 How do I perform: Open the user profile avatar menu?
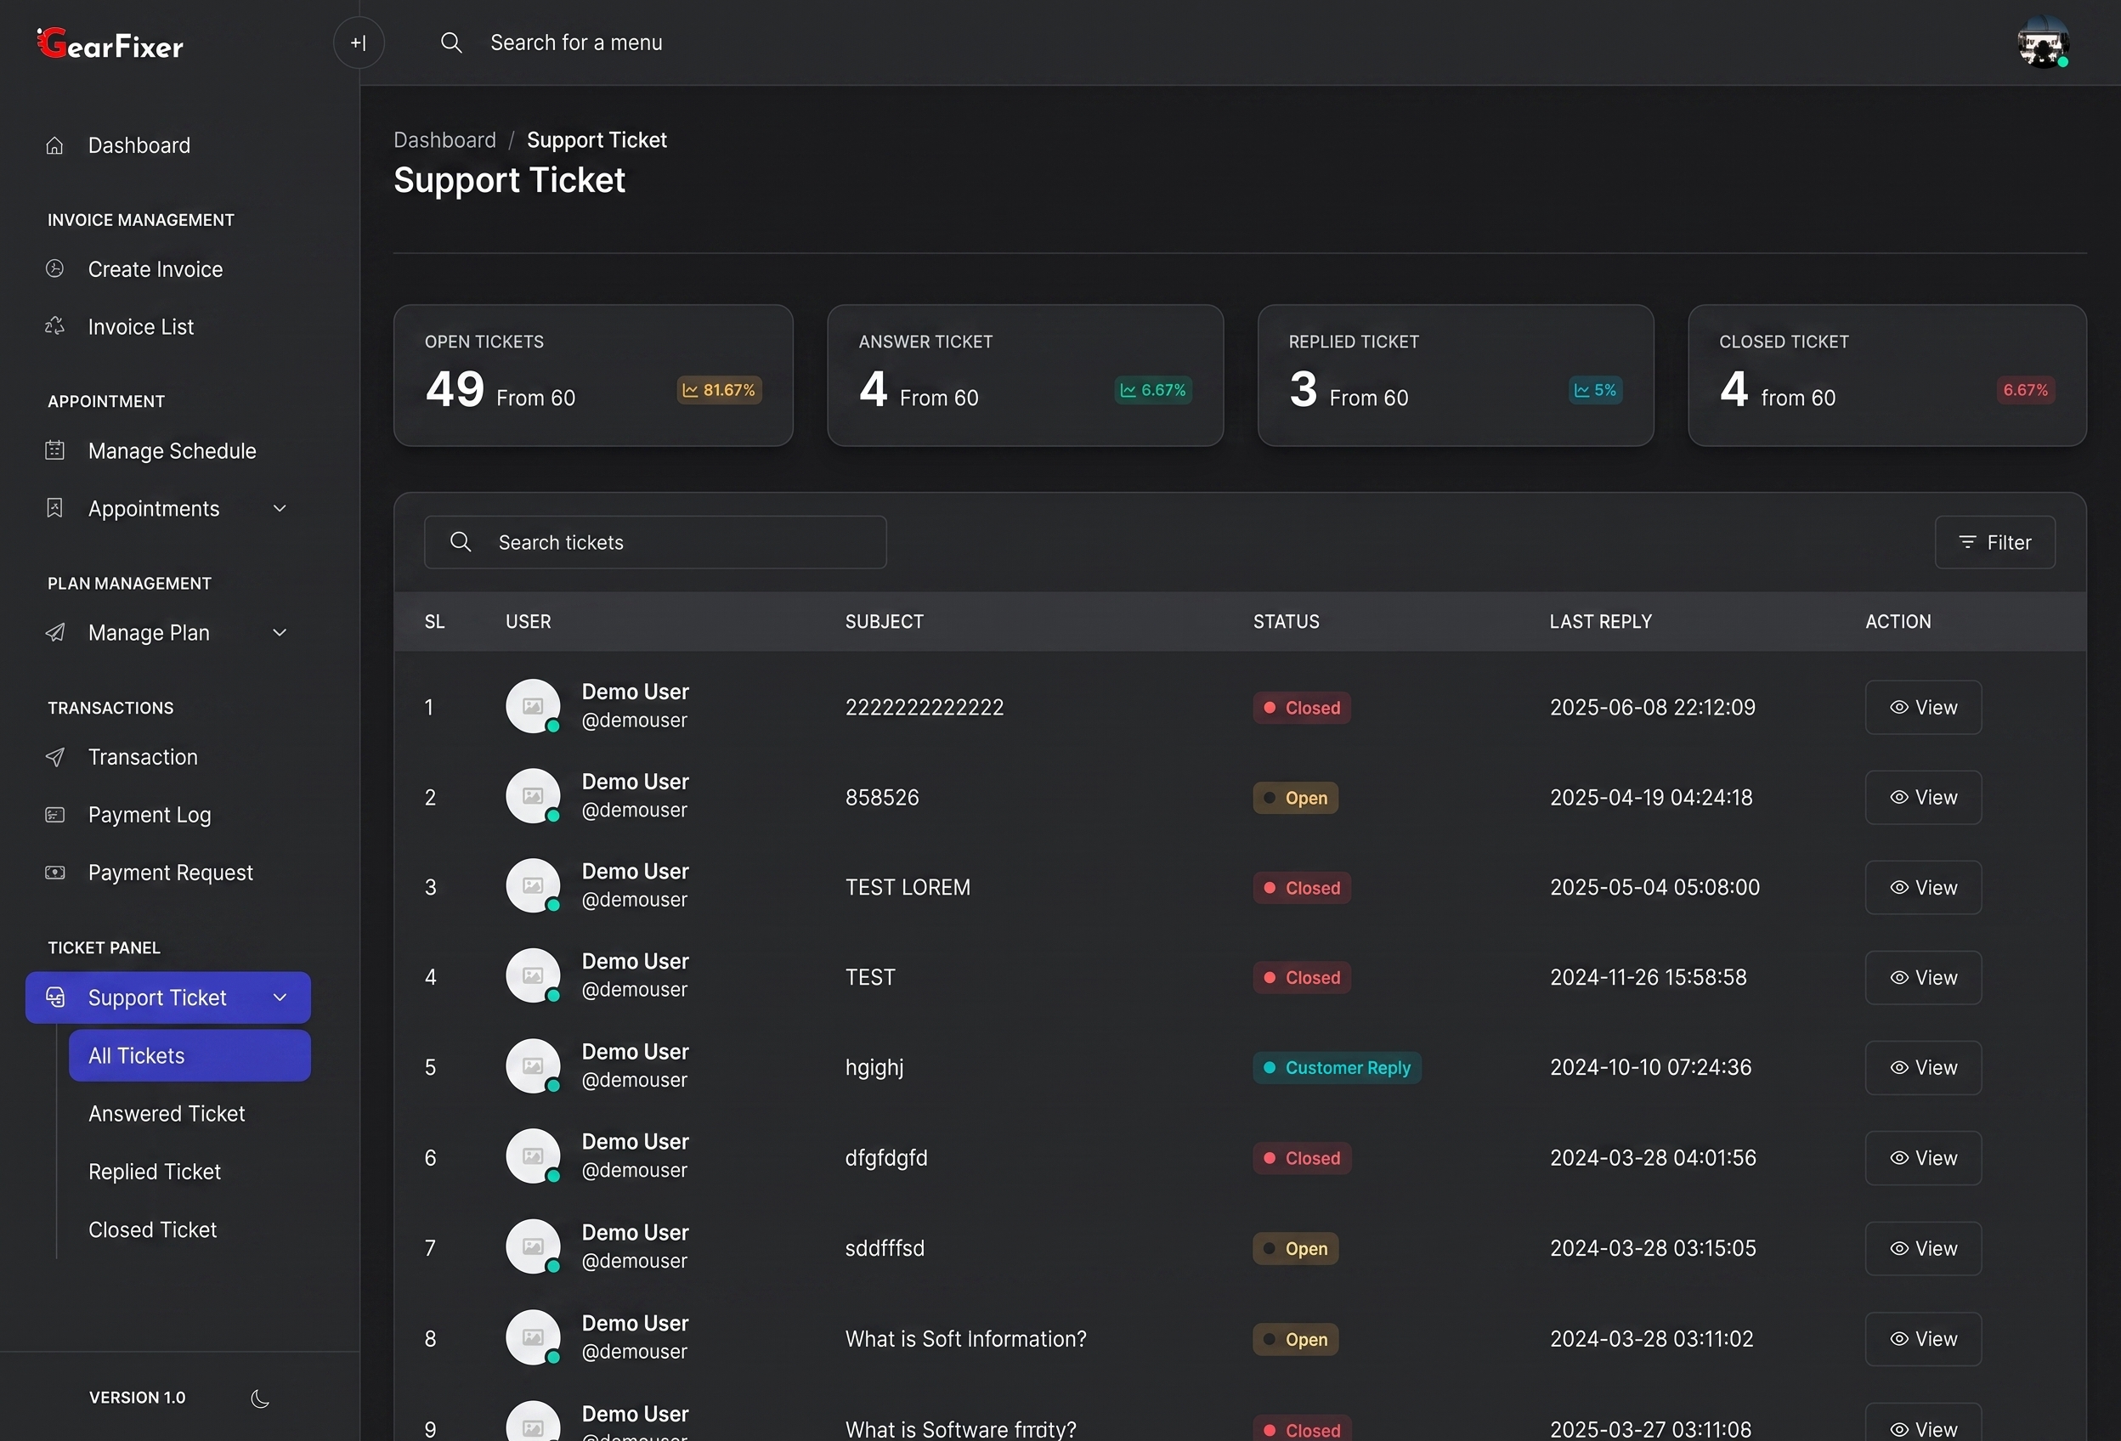(x=2043, y=42)
